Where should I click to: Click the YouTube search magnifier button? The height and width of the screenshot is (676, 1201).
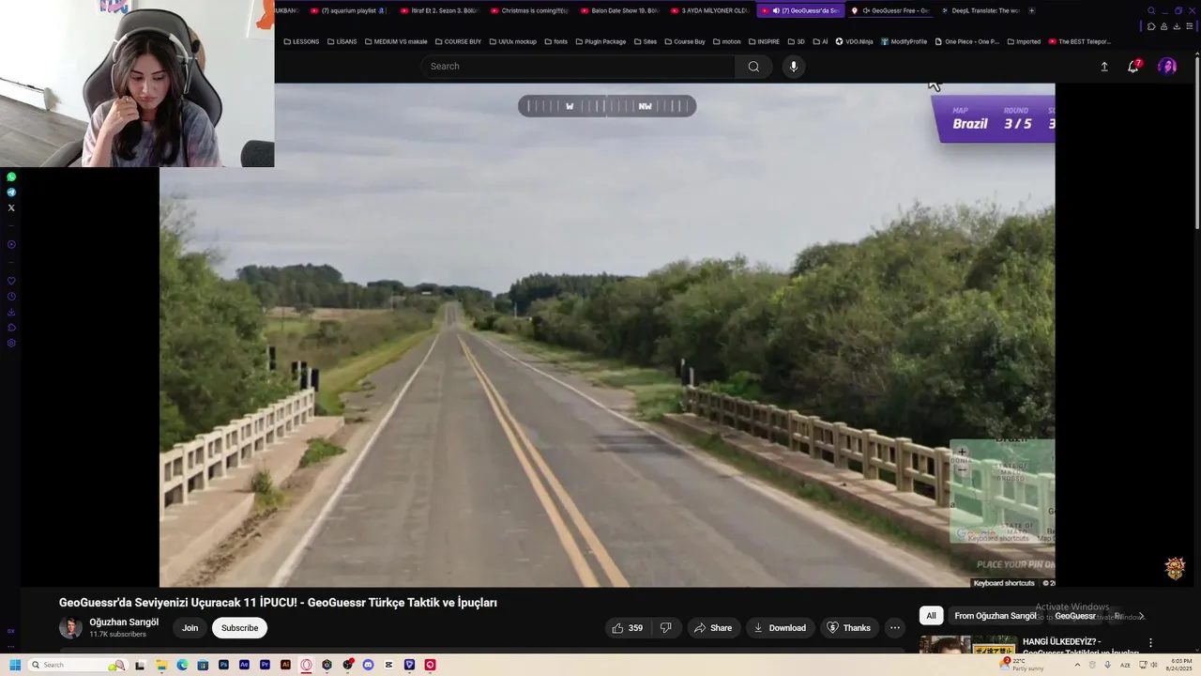coord(753,67)
